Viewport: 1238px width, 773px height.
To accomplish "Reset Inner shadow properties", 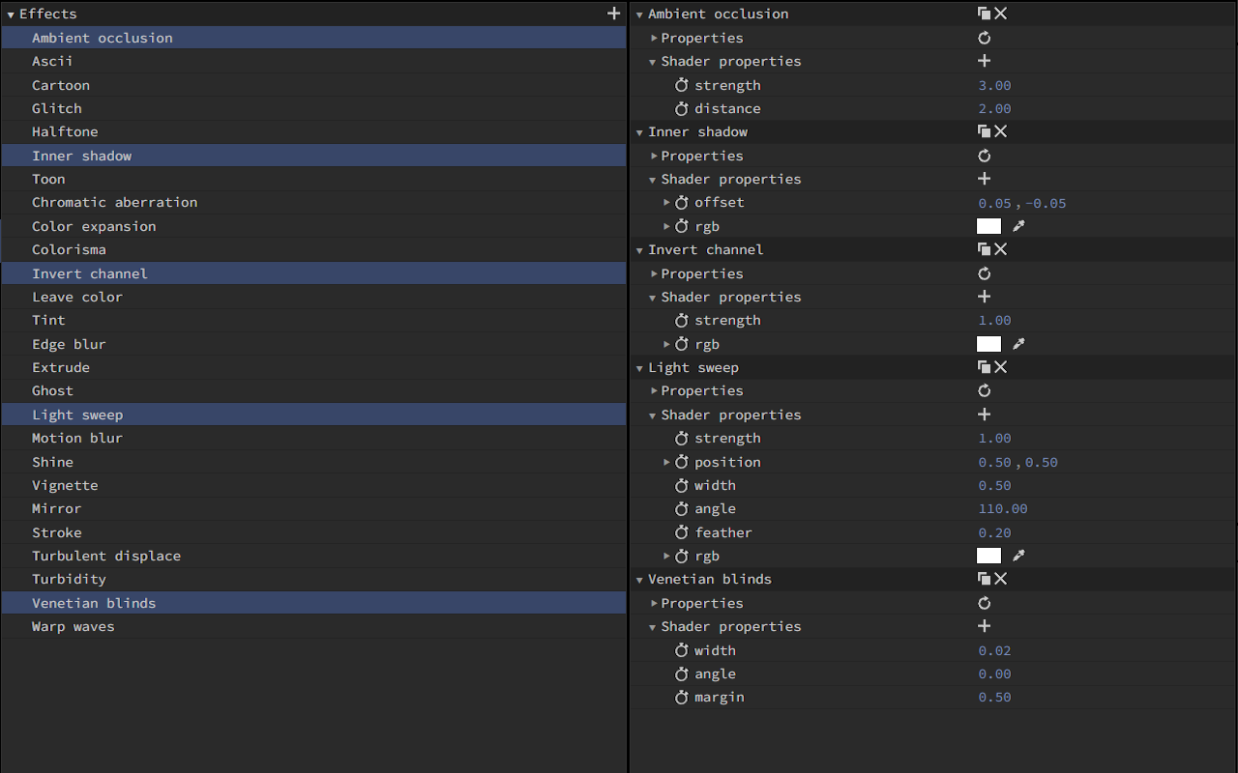I will (x=985, y=156).
